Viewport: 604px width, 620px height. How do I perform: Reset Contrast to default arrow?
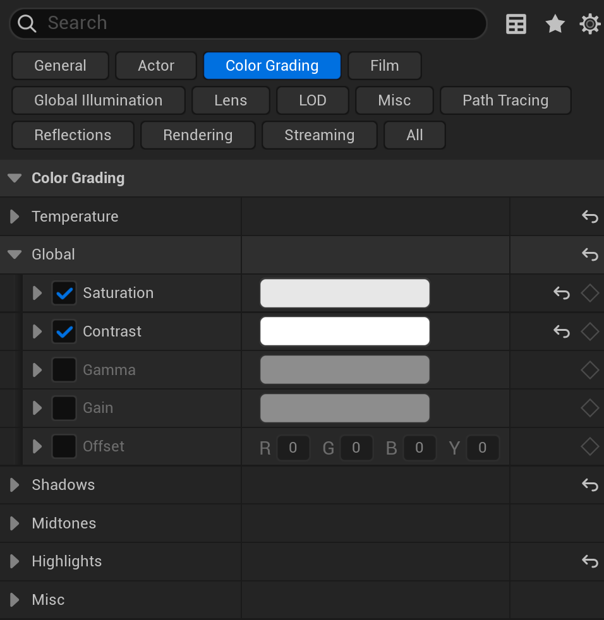pyautogui.click(x=562, y=331)
